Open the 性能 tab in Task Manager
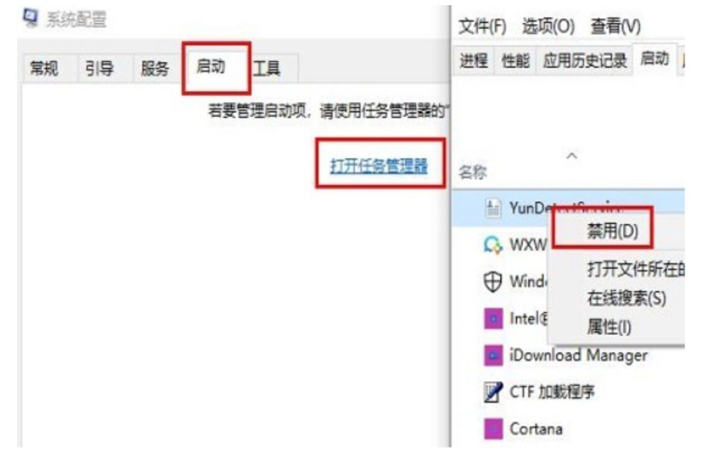This screenshot has height=463, width=724. (515, 60)
